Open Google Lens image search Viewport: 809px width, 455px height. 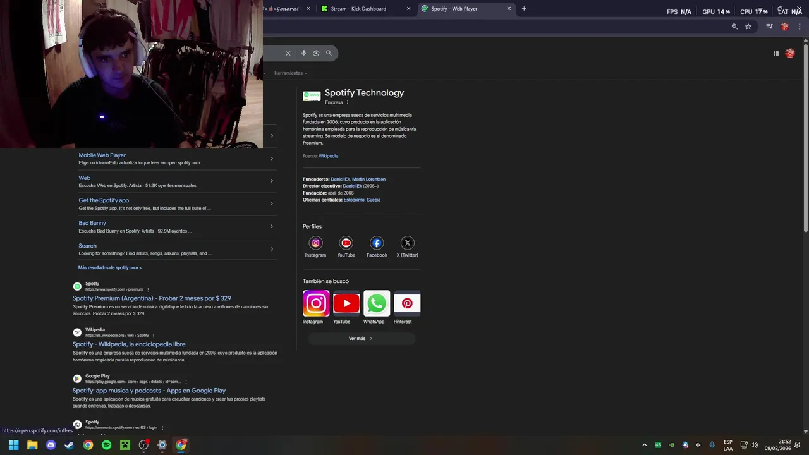tap(316, 53)
